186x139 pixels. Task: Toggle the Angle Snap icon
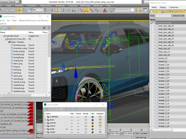tap(86, 10)
